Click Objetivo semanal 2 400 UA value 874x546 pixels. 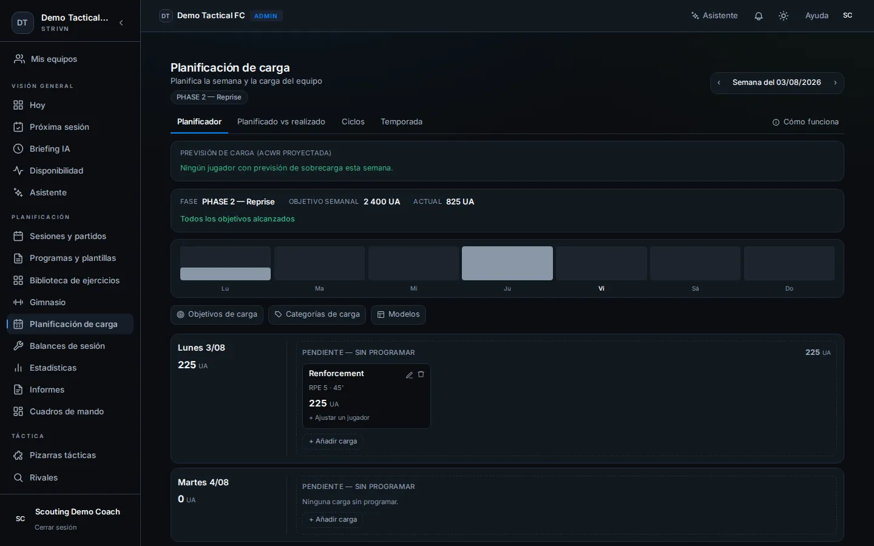click(x=382, y=201)
